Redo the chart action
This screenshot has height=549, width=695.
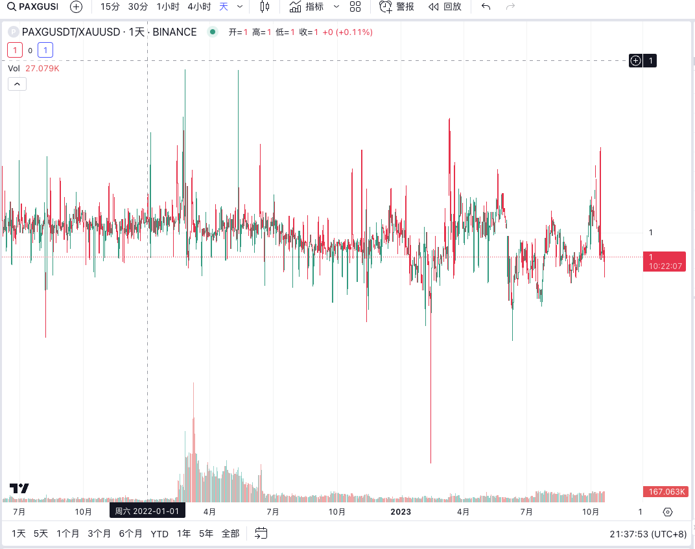click(x=511, y=6)
